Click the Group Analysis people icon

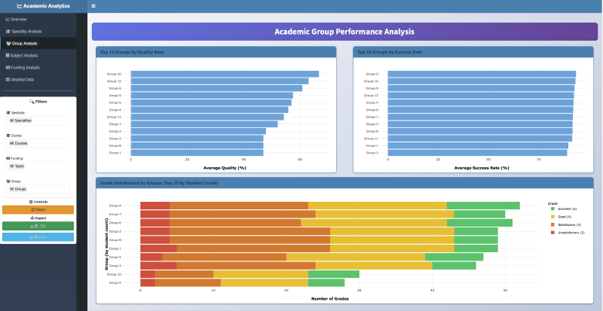tap(8, 44)
